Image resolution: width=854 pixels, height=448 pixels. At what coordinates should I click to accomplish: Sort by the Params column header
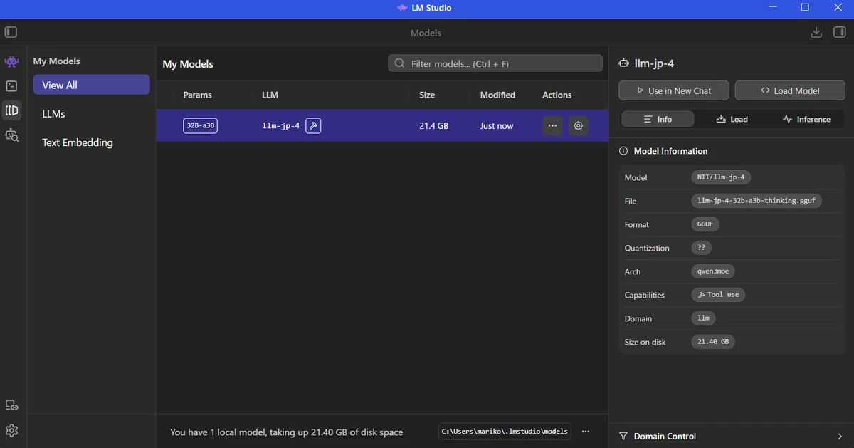197,95
